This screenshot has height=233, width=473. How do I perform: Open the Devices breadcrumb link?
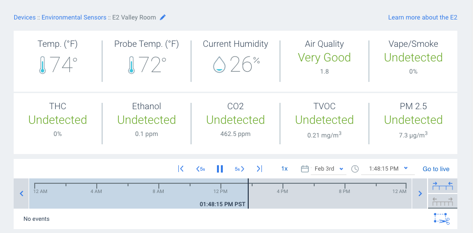[x=24, y=18]
